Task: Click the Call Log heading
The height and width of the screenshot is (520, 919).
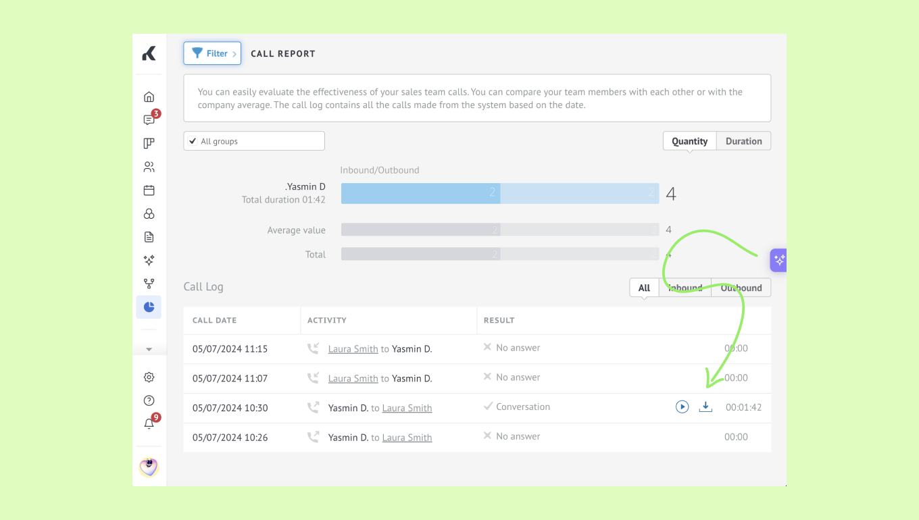Action: pyautogui.click(x=203, y=286)
